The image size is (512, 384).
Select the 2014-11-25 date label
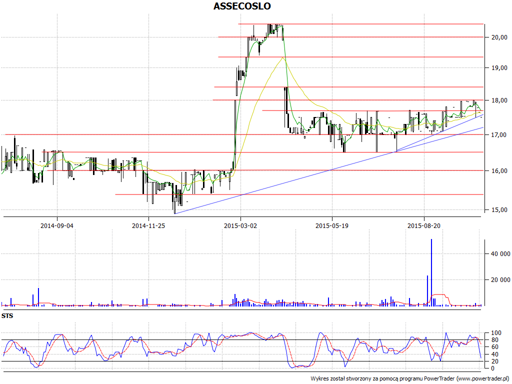tap(148, 225)
